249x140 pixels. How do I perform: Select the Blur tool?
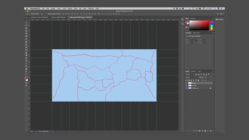26,52
